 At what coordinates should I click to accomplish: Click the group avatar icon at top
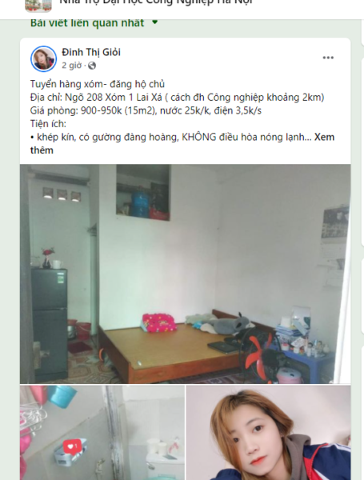point(38,6)
